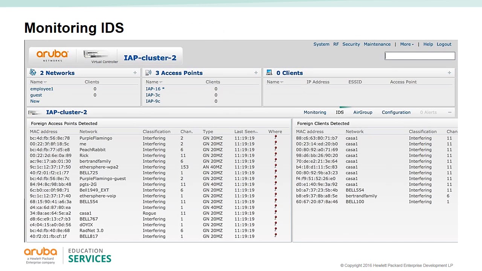Open the More dropdown menu
This screenshot has width=482, height=271.
[x=407, y=44]
